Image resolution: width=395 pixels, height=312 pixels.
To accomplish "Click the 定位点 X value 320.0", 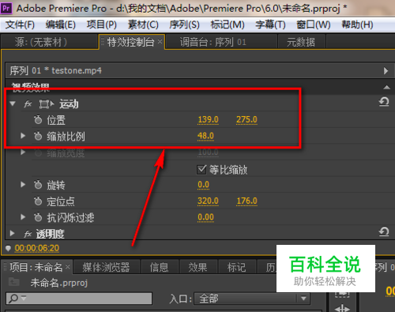I will pos(208,201).
